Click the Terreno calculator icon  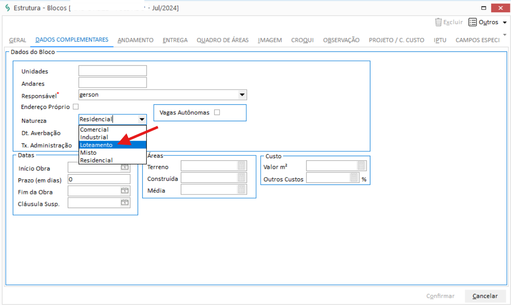241,166
